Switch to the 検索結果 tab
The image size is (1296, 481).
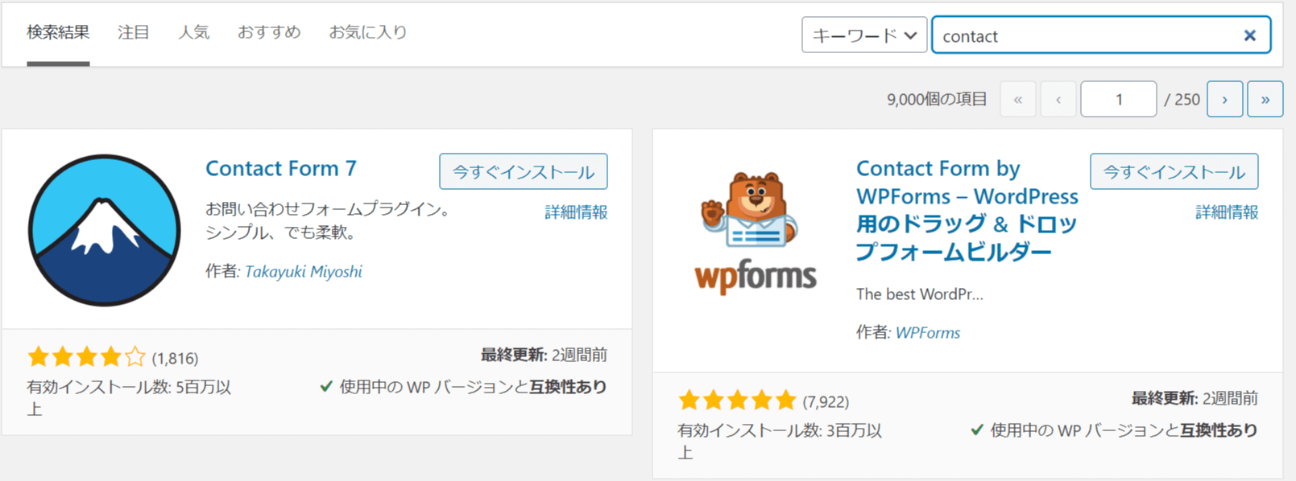[x=58, y=32]
